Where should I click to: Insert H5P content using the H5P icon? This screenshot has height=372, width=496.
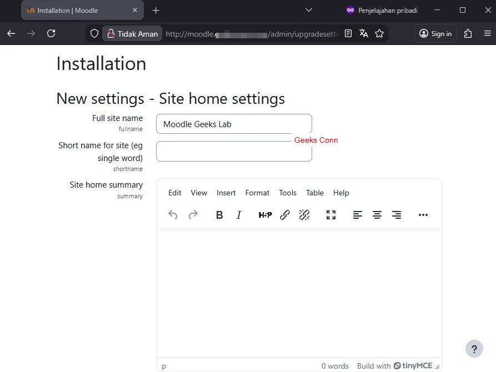(x=265, y=215)
